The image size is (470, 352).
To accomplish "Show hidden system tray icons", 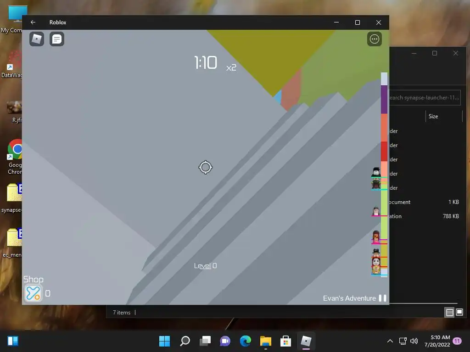I will pos(390,341).
